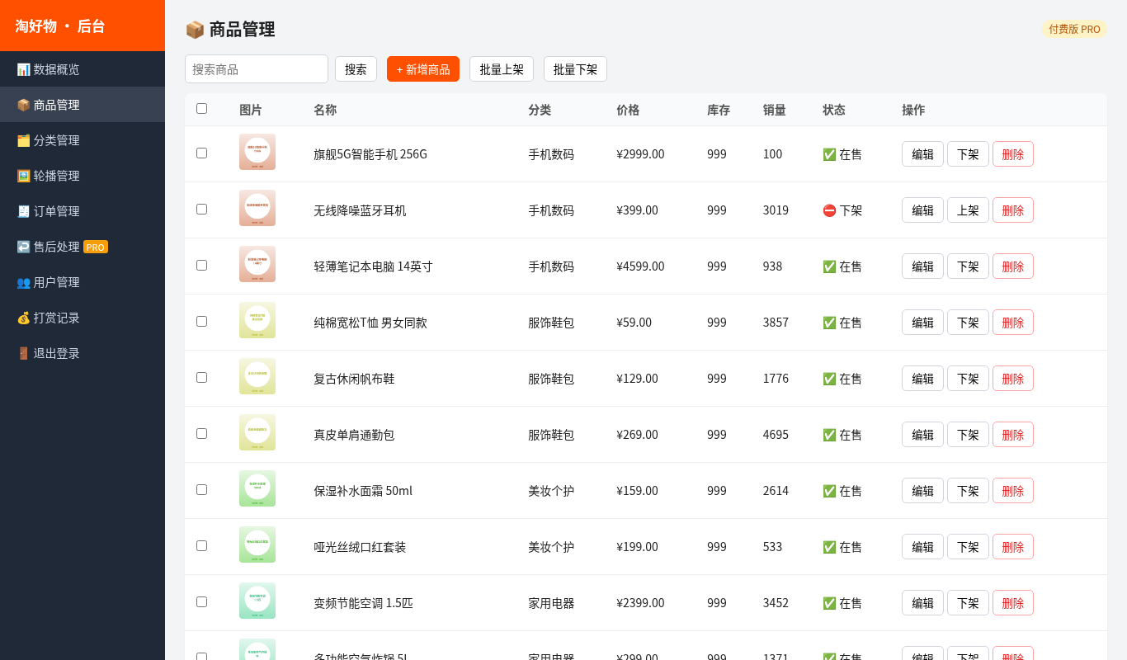
Task: Click 上架 for 无线降噪蓝牙耳机
Action: tap(968, 210)
